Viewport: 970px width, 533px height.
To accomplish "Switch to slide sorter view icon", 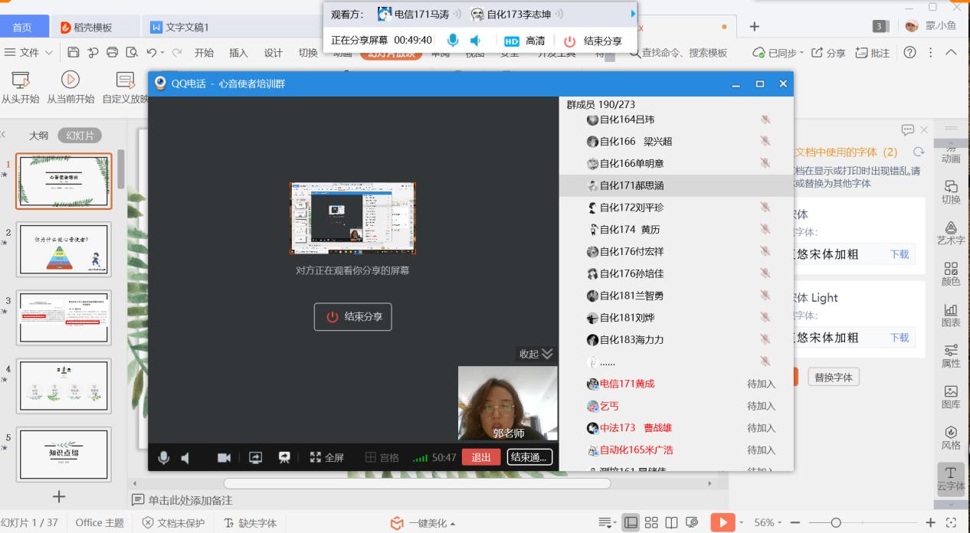I will click(x=651, y=522).
